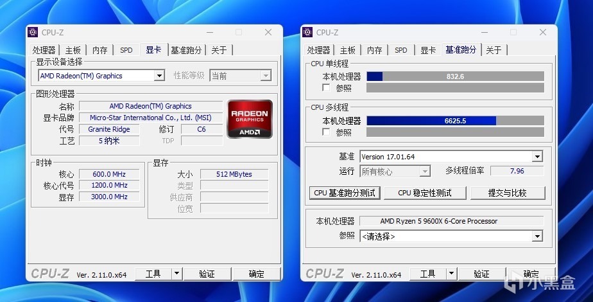Click empty 参照 bar under CPU 多线程
Screen dimensions: 593x302
(x=456, y=132)
